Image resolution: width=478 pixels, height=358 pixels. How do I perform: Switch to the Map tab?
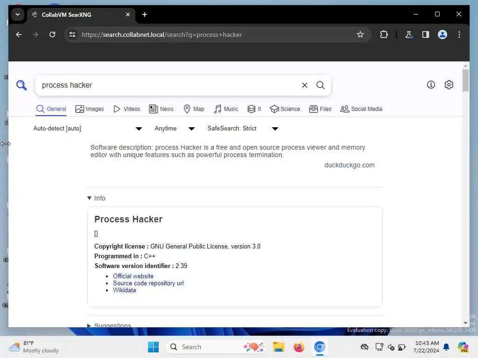[194, 109]
